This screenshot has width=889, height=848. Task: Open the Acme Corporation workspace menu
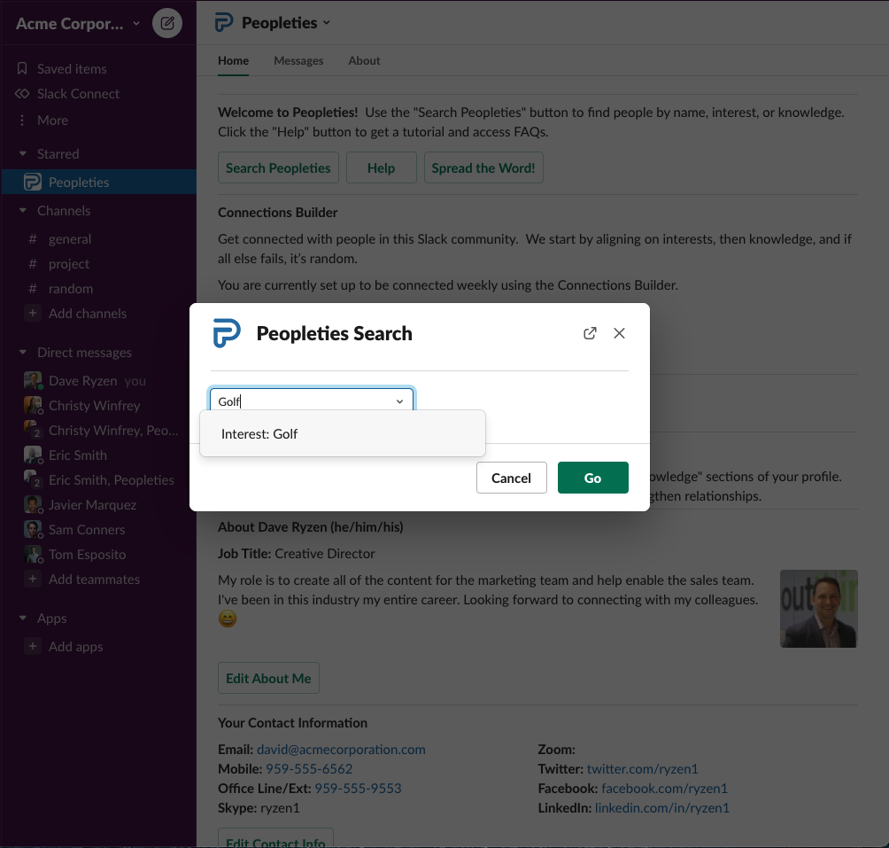coord(78,23)
